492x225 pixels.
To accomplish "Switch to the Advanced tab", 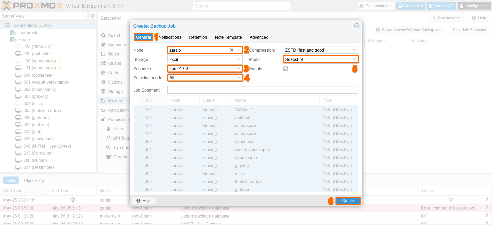I will [x=259, y=37].
